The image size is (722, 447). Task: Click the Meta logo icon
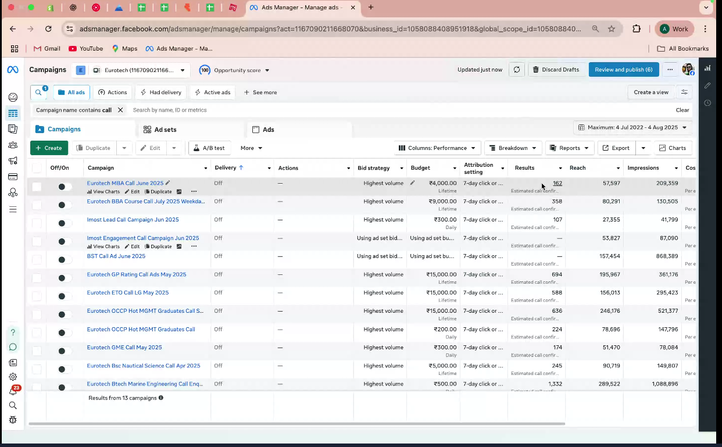coord(13,70)
